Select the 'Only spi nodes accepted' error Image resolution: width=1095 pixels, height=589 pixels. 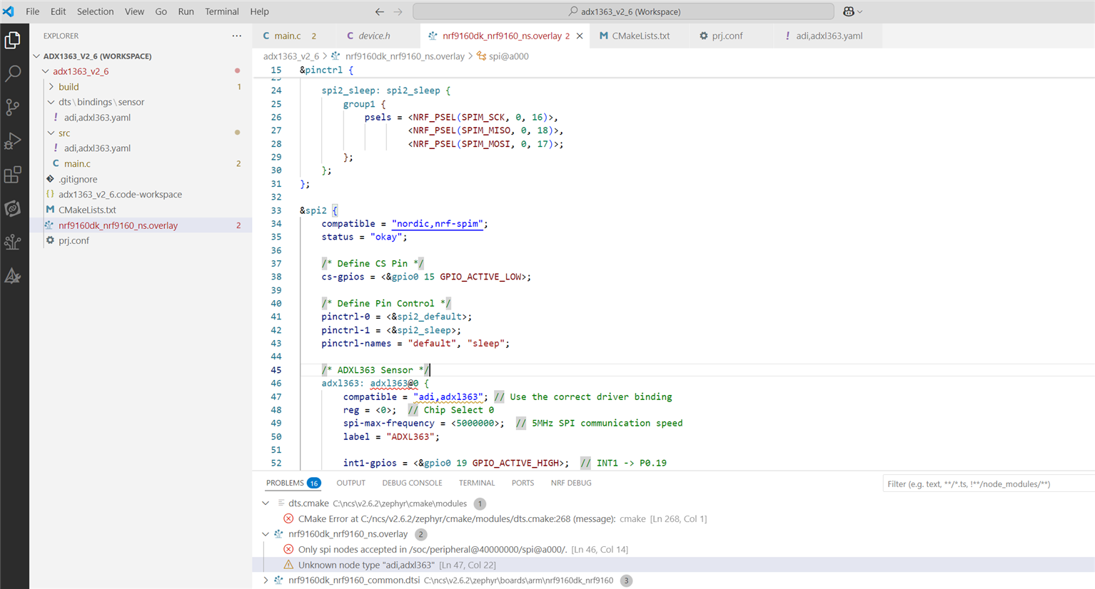[x=674, y=550]
